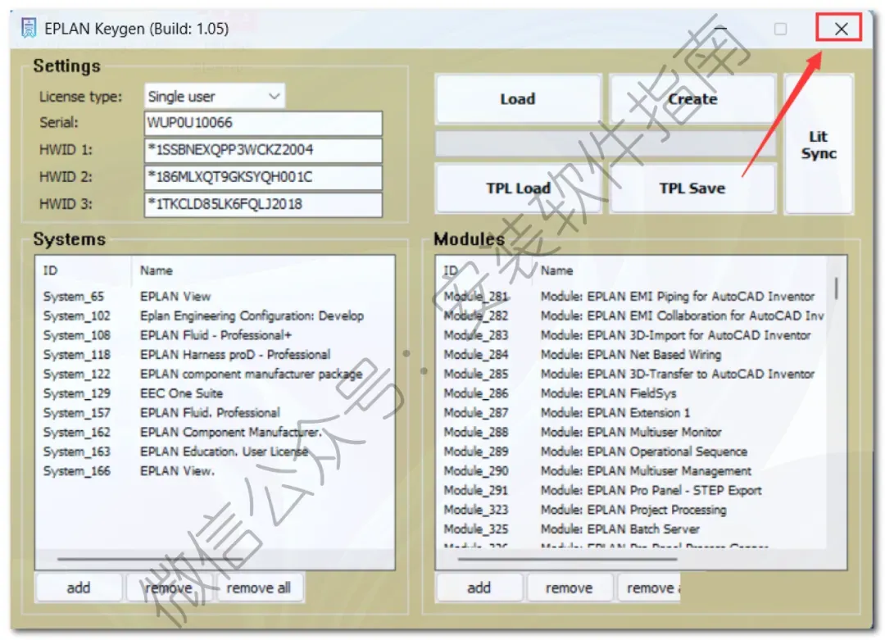885x640 pixels.
Task: Select System_162 EPLAN Component Manufacturer row
Action: 215,432
